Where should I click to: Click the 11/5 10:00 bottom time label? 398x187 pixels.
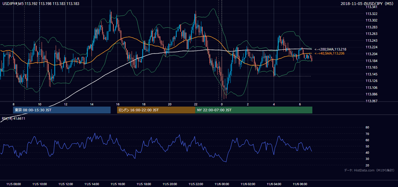[x=40, y=184]
